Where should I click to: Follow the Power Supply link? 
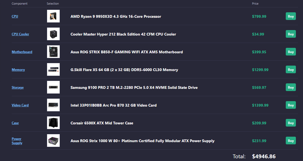17,141
